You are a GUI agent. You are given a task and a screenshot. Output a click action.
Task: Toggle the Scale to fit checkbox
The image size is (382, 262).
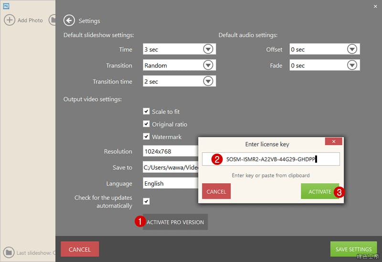click(x=146, y=111)
